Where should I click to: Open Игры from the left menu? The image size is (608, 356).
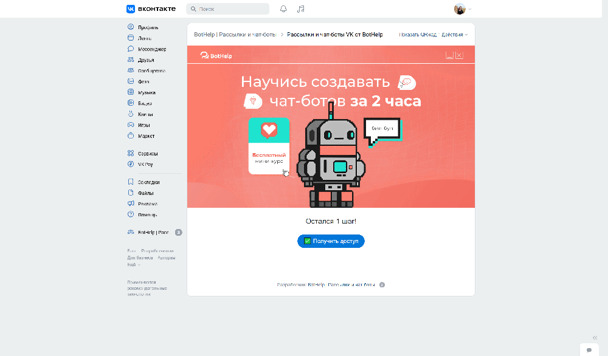(143, 125)
